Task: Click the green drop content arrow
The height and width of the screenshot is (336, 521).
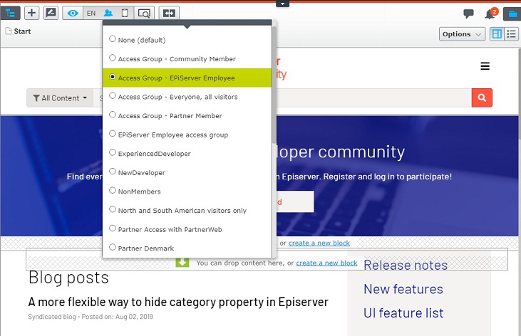Action: click(182, 262)
